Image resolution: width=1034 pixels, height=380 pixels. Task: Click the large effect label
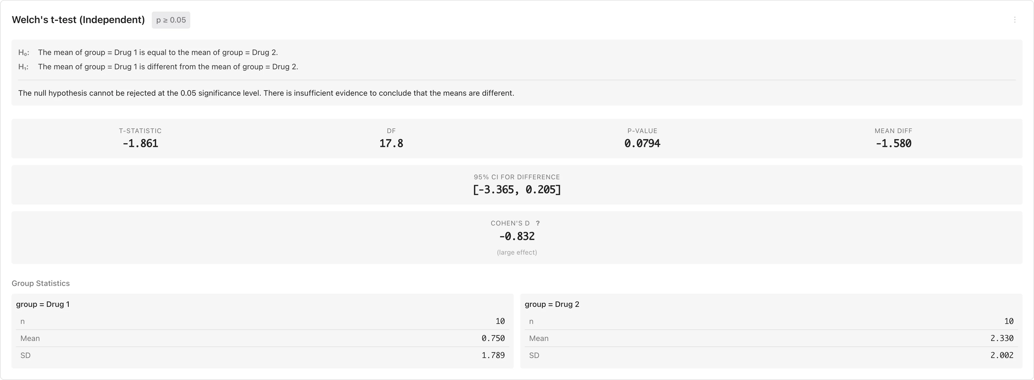pyautogui.click(x=517, y=252)
